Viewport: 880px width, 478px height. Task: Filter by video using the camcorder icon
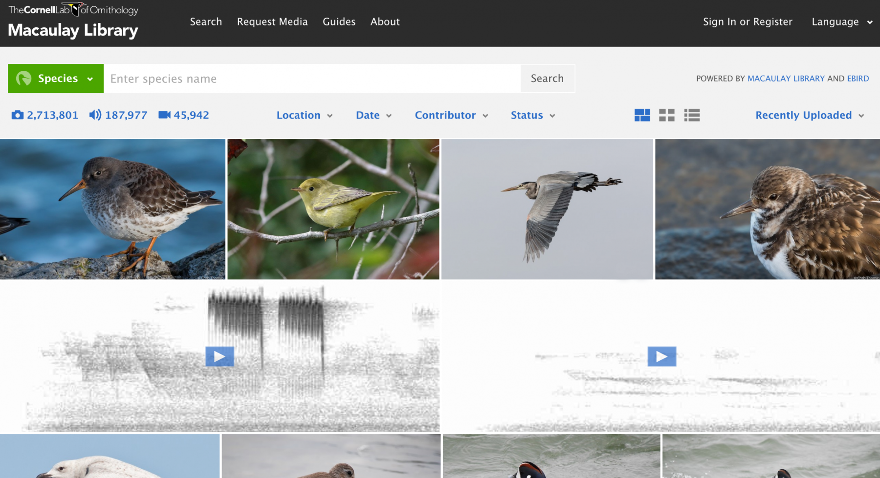click(x=165, y=115)
